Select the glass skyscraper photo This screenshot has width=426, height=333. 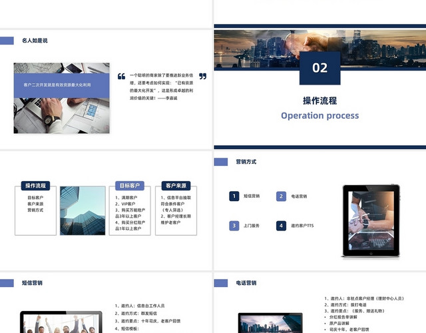pyautogui.click(x=83, y=210)
